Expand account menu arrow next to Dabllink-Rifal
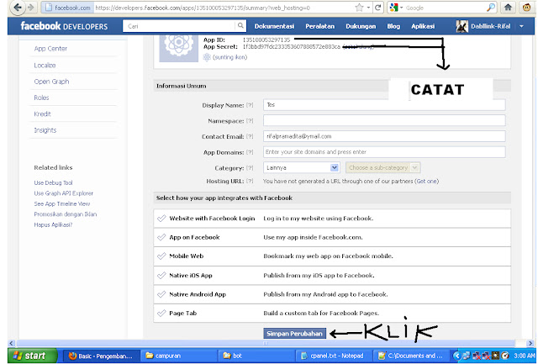 coord(521,26)
